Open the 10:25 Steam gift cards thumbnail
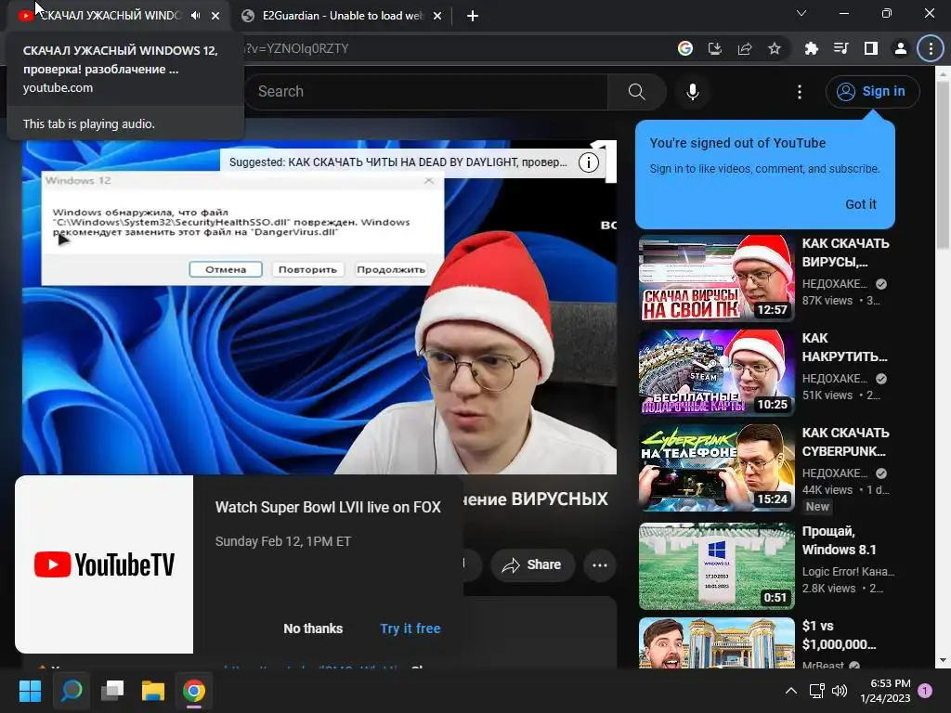This screenshot has width=951, height=713. click(716, 373)
